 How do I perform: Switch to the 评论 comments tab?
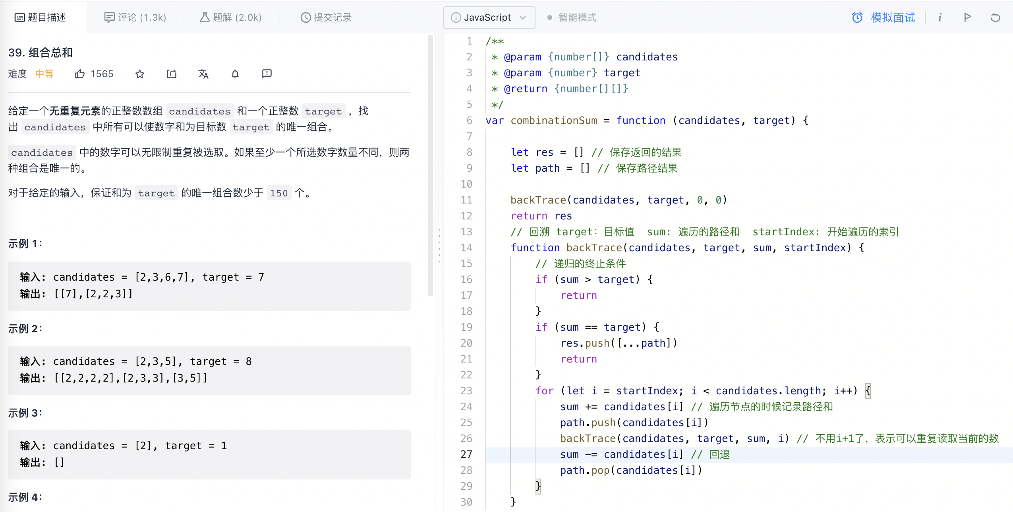135,17
